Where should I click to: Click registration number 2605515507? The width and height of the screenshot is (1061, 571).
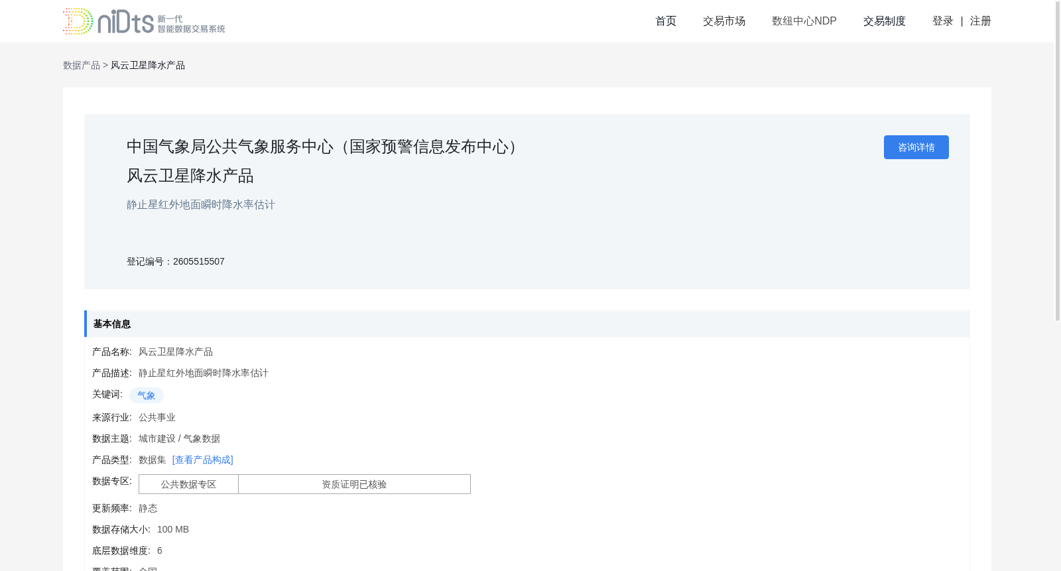[199, 261]
